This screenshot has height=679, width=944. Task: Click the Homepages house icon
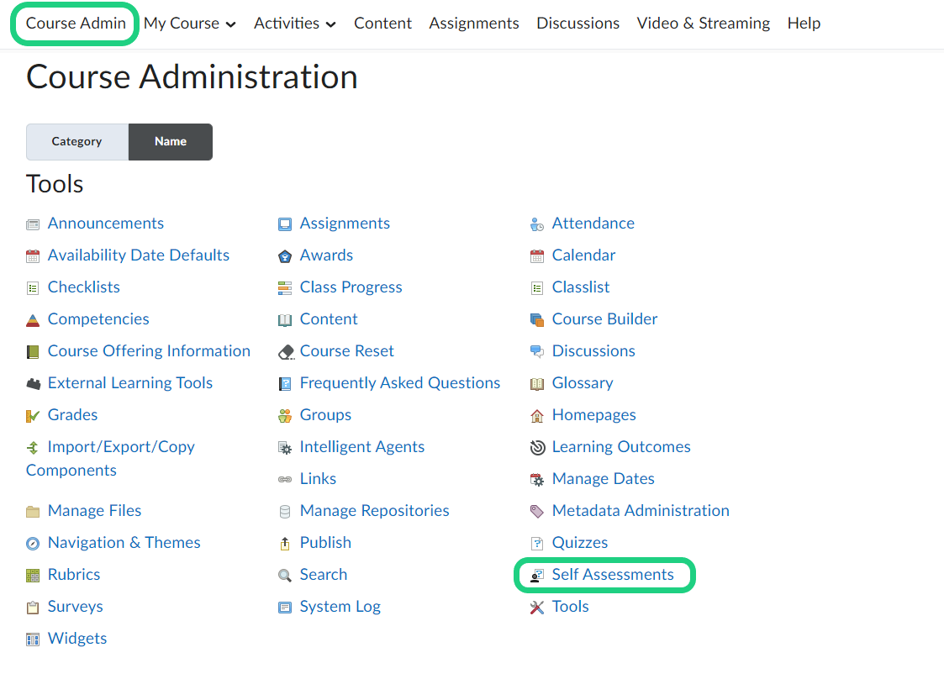tap(537, 416)
